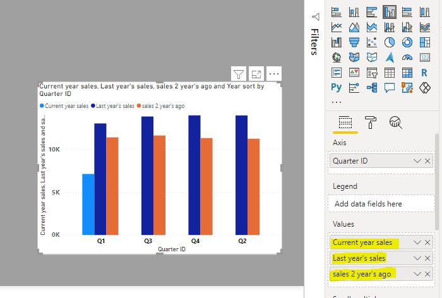The height and width of the screenshot is (298, 442).
Task: Select the Ribbon chart visual
Action: pos(425,27)
